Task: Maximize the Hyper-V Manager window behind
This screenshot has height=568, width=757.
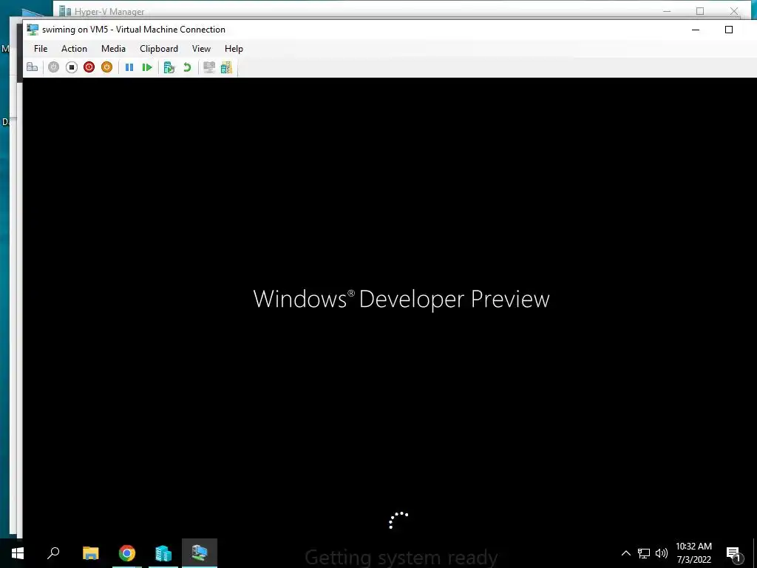Action: click(700, 10)
